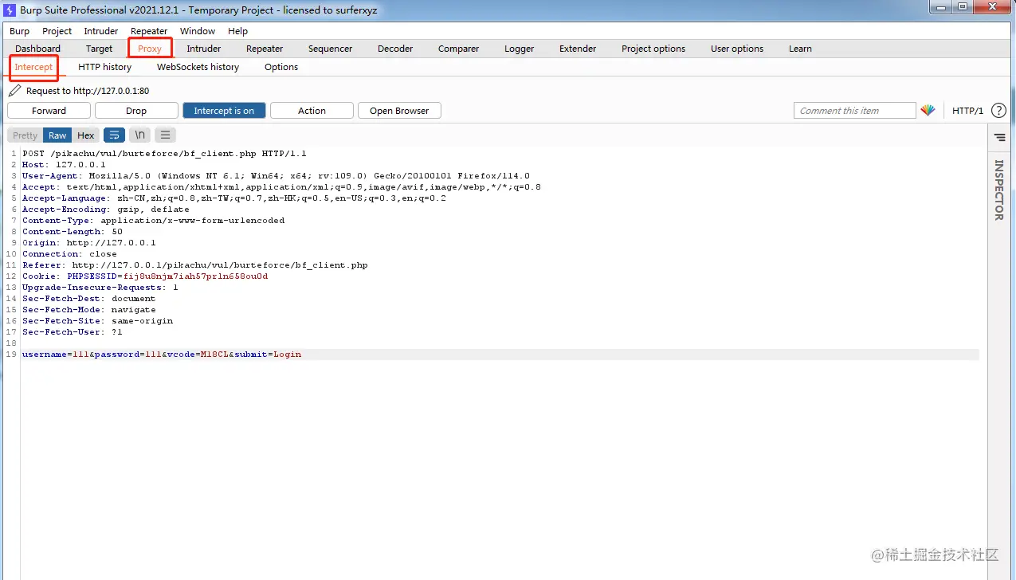The height and width of the screenshot is (580, 1016).
Task: Click the Host: 127.0.0.1 header line
Action: point(64,165)
